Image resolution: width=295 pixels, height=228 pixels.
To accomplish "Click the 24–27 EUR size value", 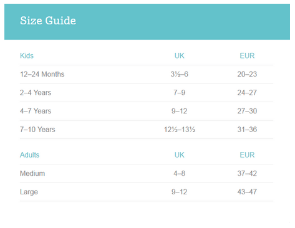I will 247,93.
